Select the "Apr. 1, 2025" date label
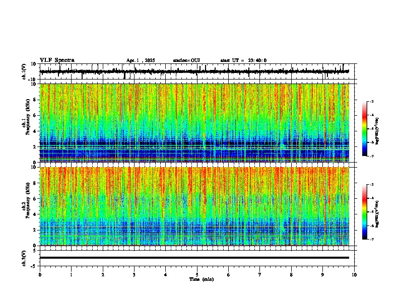399x308 pixels. (141, 60)
